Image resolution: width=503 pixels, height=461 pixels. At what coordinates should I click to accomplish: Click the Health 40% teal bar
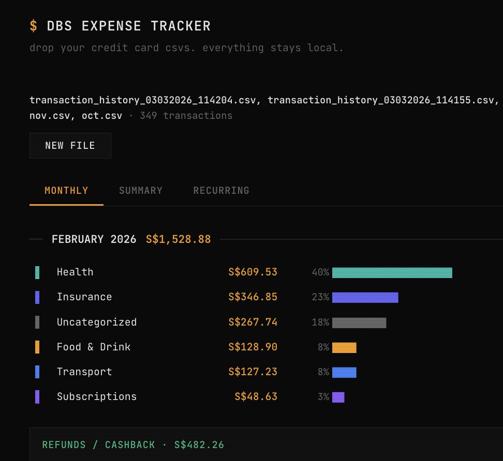click(x=392, y=273)
